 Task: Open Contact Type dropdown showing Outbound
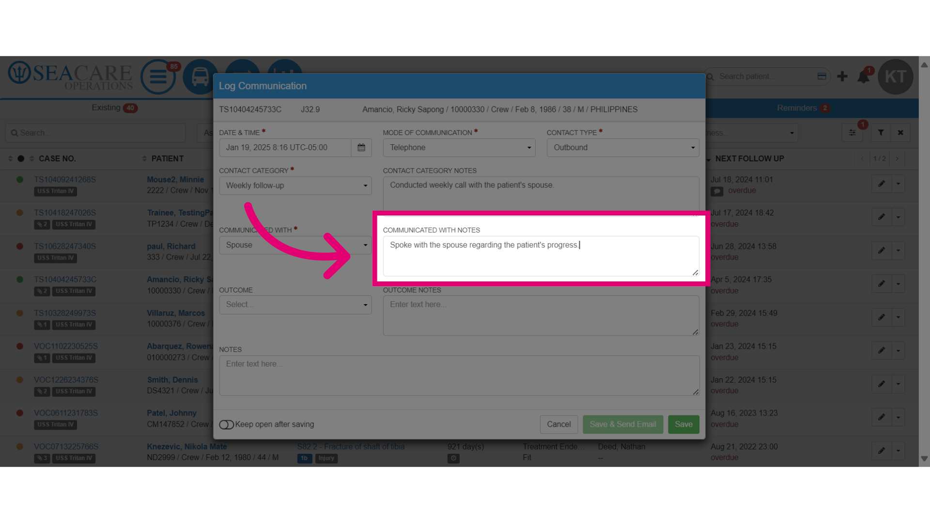point(623,148)
